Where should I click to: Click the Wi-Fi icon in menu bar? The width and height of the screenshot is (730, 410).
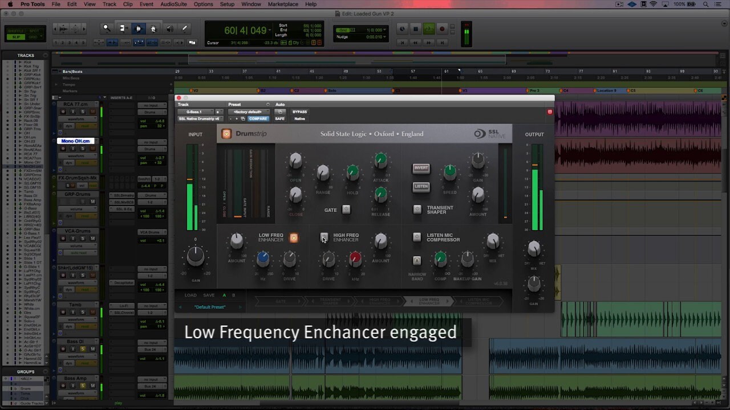coord(653,4)
